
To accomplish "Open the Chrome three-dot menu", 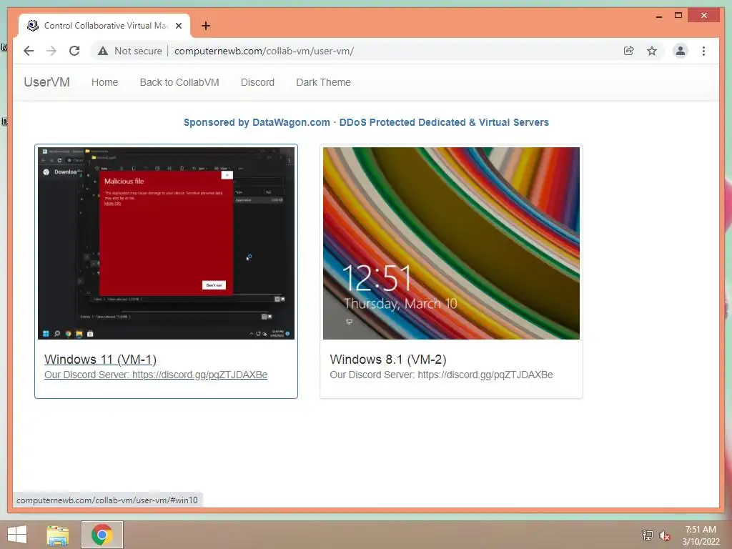I will point(703,51).
